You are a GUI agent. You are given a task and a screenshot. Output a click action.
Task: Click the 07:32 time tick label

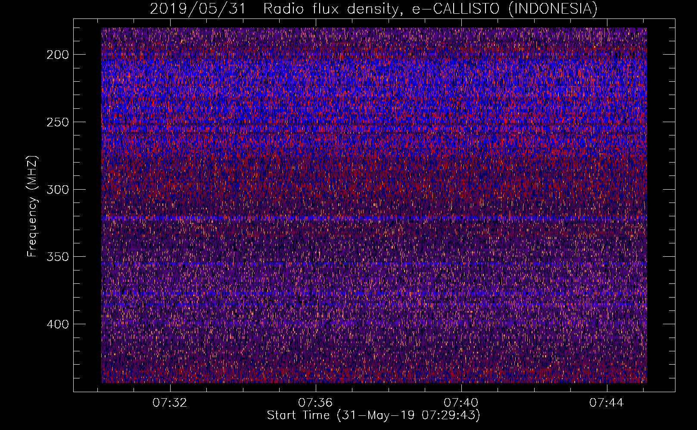click(x=170, y=403)
